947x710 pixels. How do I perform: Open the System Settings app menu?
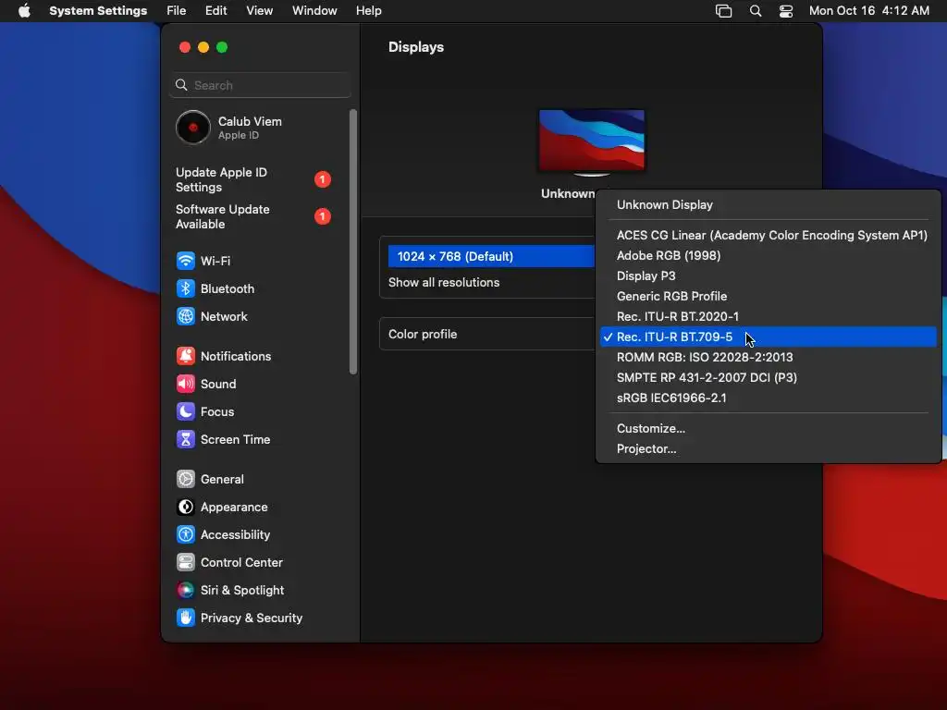pyautogui.click(x=98, y=11)
